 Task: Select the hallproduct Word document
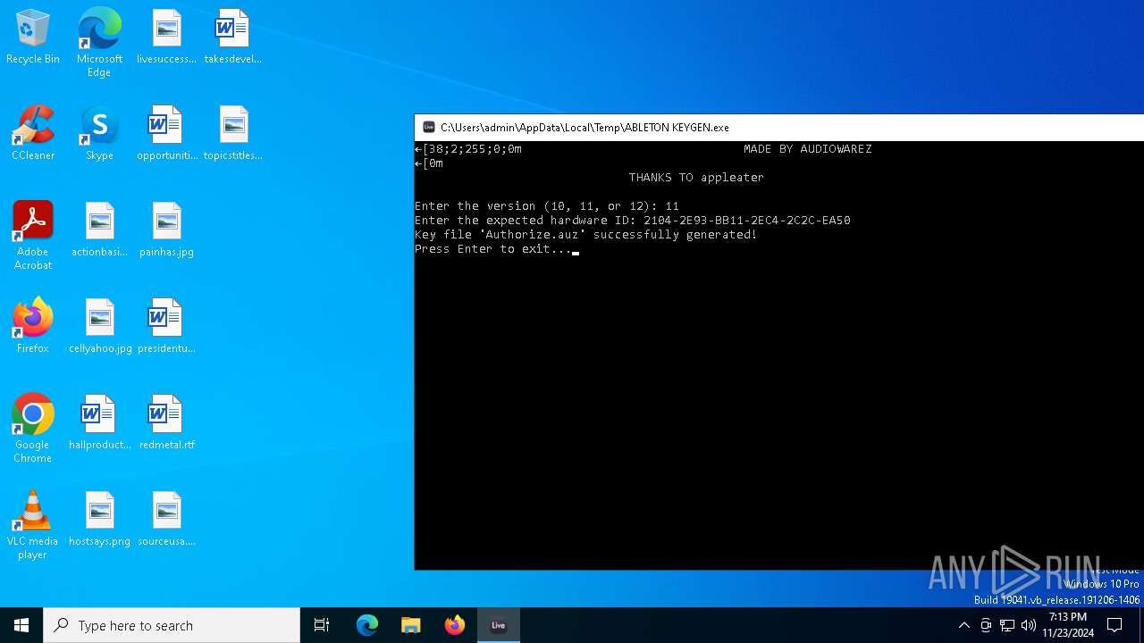(99, 423)
